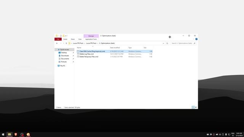Image resolution: width=244 pixels, height=137 pixels.
Task: Open the Application Tools ribbon tab
Action: point(91,39)
